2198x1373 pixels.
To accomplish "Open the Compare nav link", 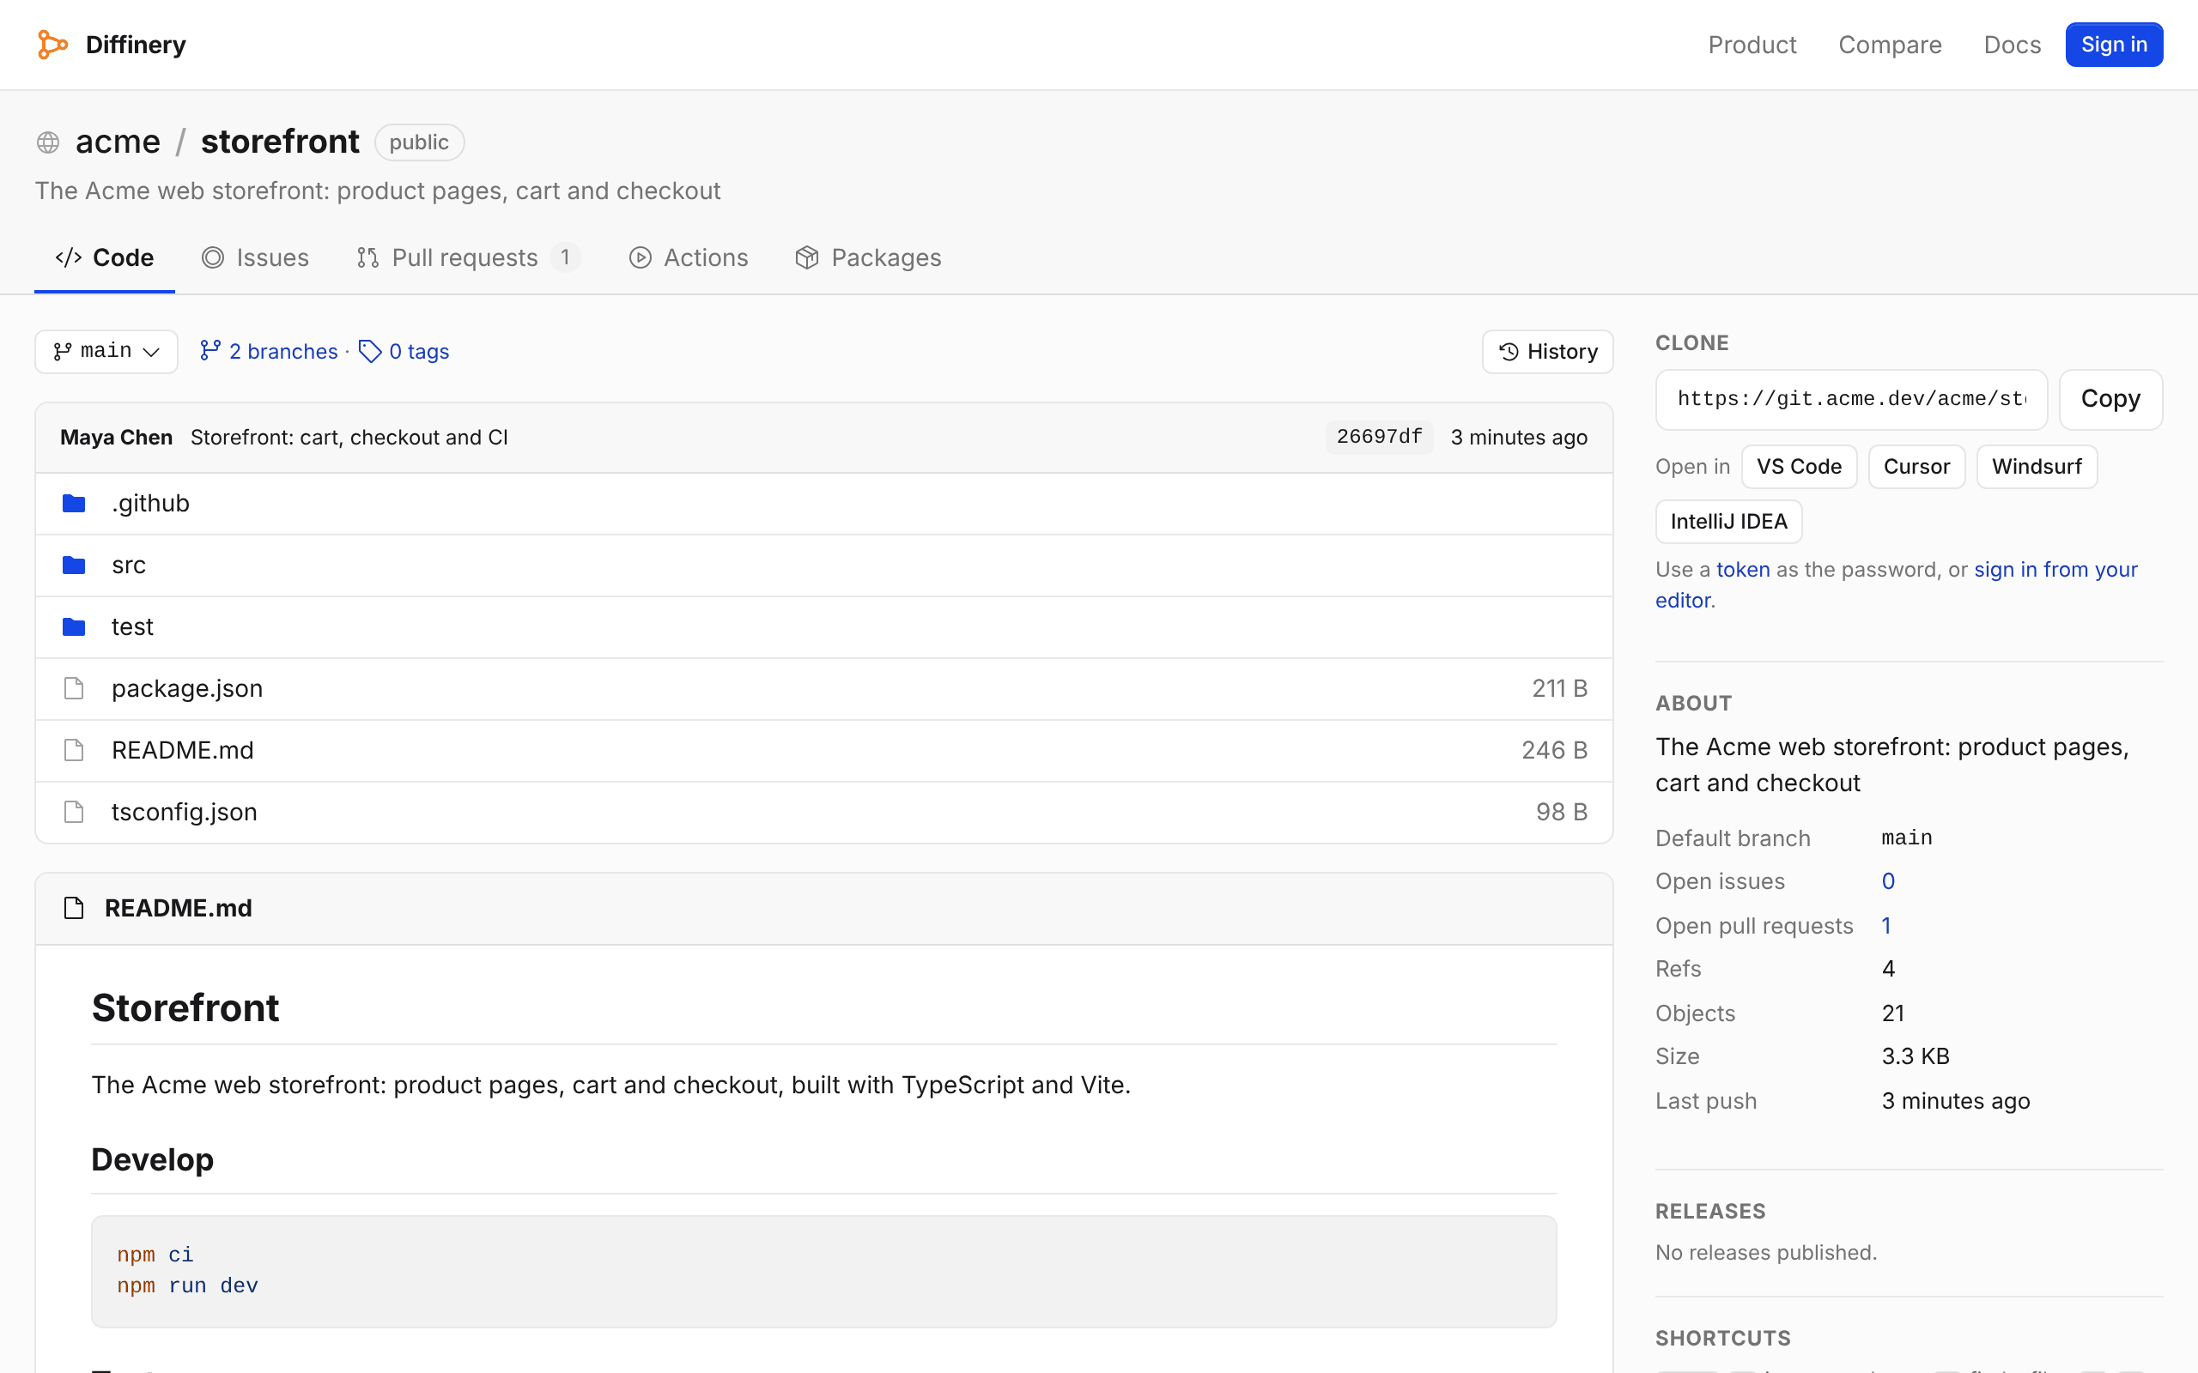I will click(x=1890, y=45).
